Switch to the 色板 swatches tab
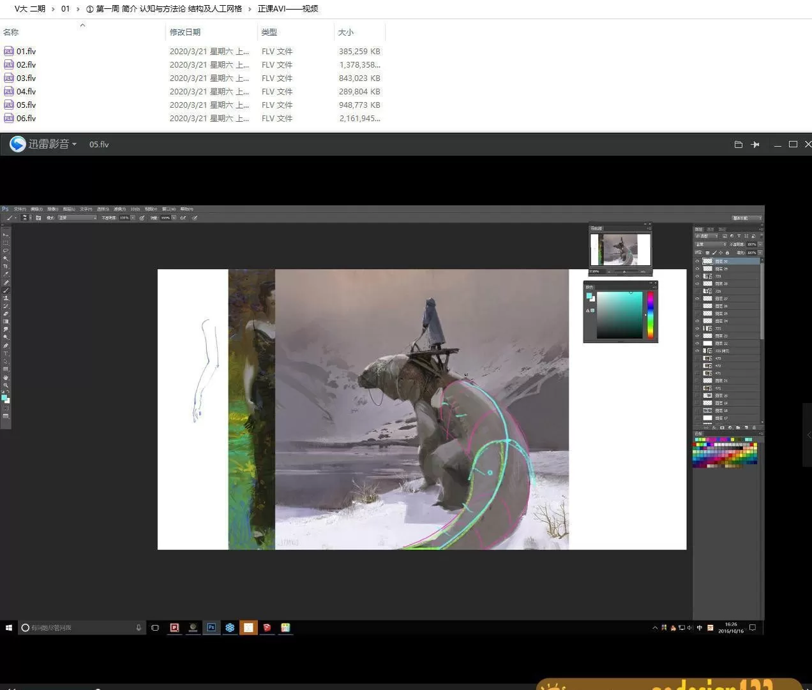 pyautogui.click(x=698, y=433)
